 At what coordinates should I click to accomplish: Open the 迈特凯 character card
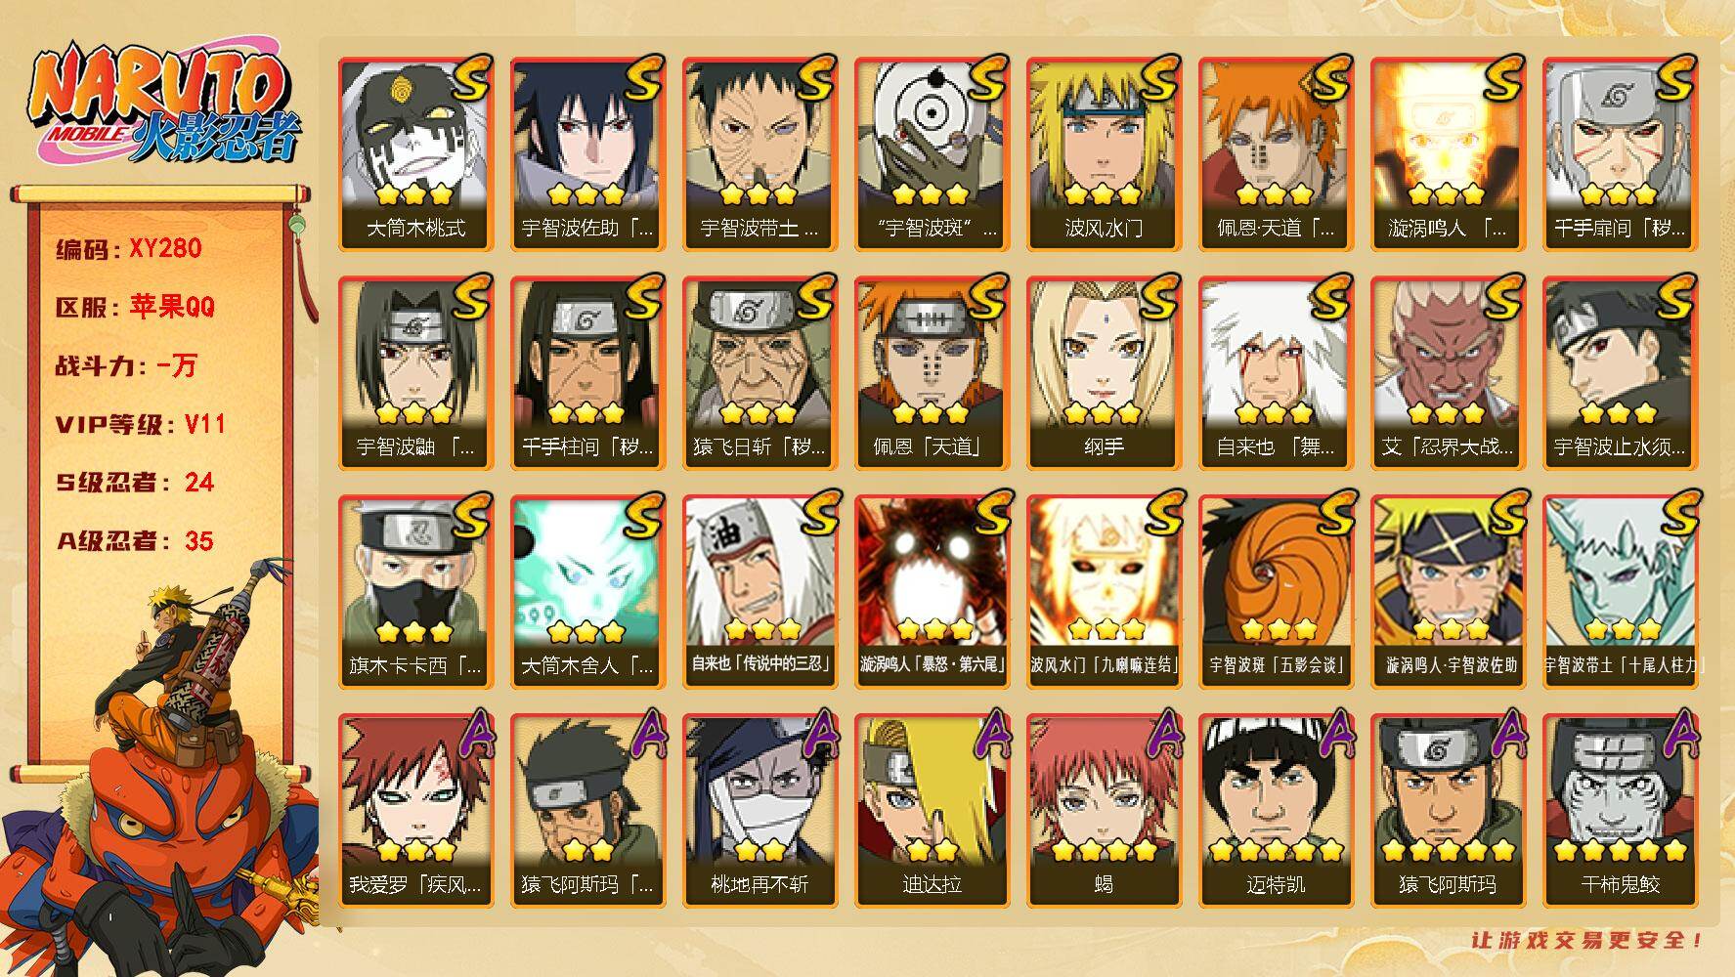click(1277, 811)
